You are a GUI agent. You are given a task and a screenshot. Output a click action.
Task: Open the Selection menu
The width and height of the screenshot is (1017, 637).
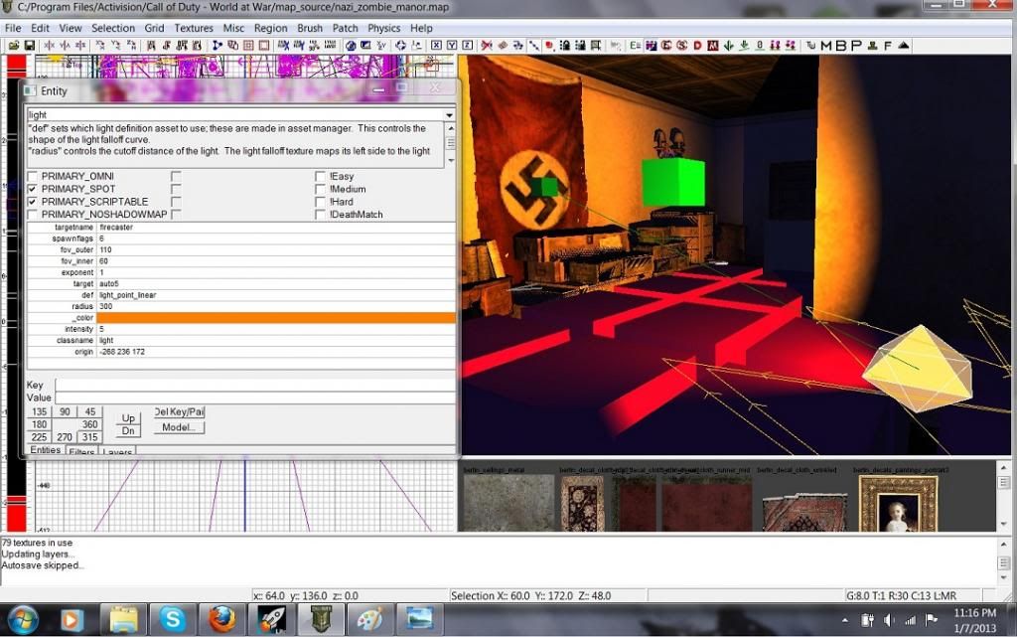click(113, 28)
